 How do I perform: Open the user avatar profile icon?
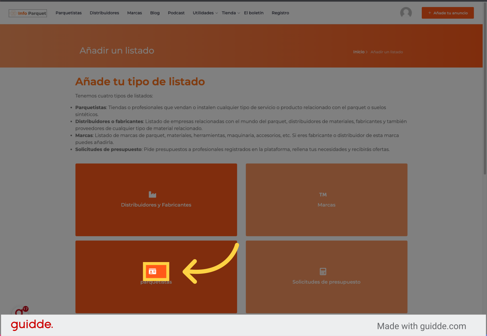(406, 13)
